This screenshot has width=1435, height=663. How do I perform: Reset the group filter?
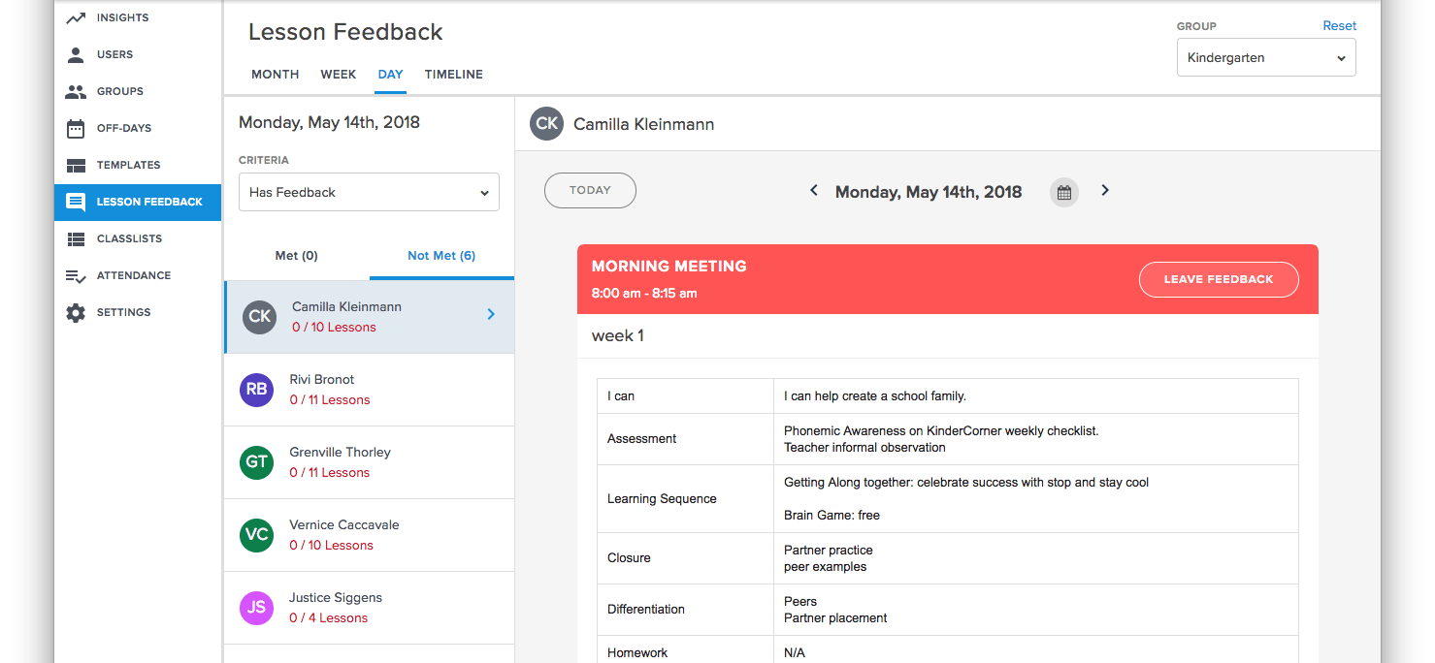tap(1340, 26)
